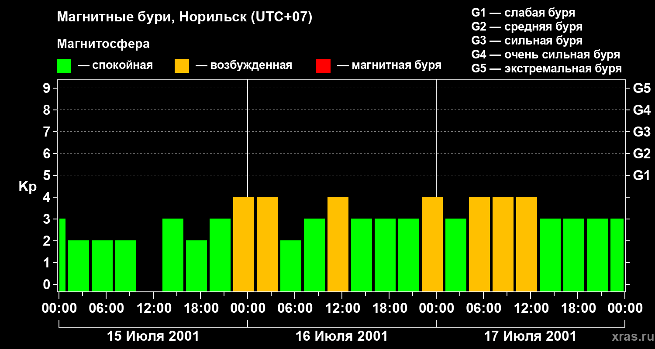The height and width of the screenshot is (349, 655).
Task: Click the green Kp 3 bar at 18:00 17 Июля
Action: tap(574, 255)
